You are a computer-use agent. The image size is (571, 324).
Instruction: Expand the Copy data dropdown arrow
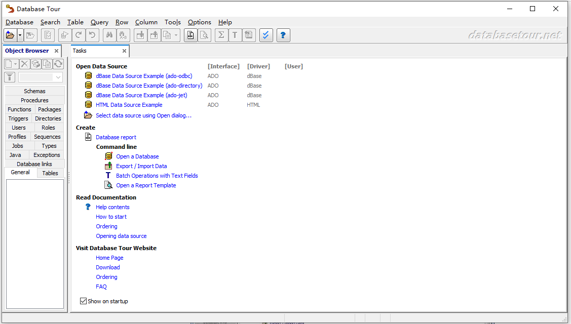click(x=176, y=35)
